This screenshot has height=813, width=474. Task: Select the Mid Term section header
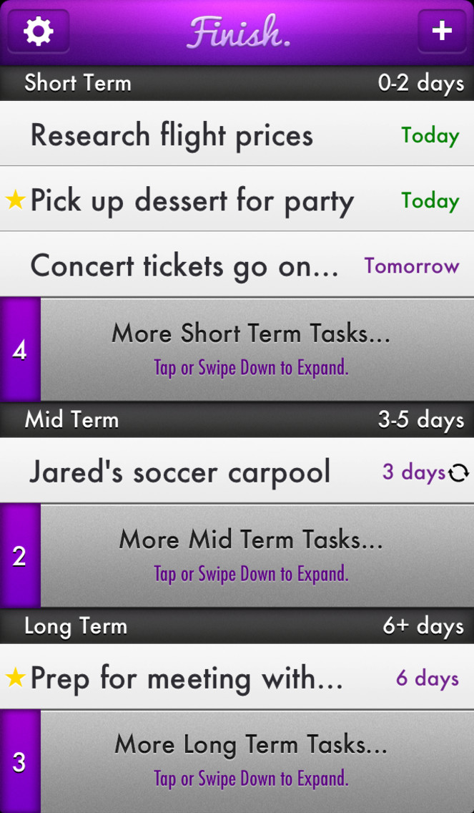click(x=237, y=420)
